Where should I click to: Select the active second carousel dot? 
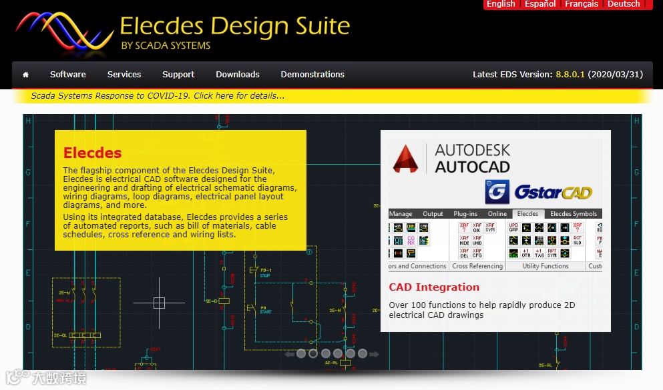[x=313, y=354]
